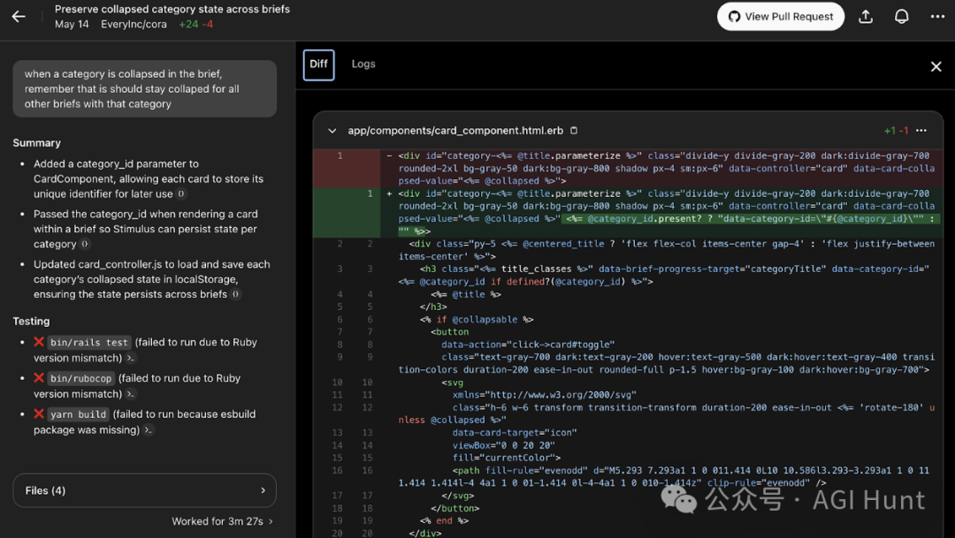Close the diff panel with X
The image size is (955, 538).
(x=936, y=66)
